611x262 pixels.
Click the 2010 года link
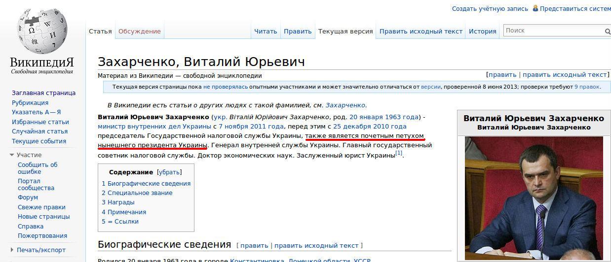point(391,127)
